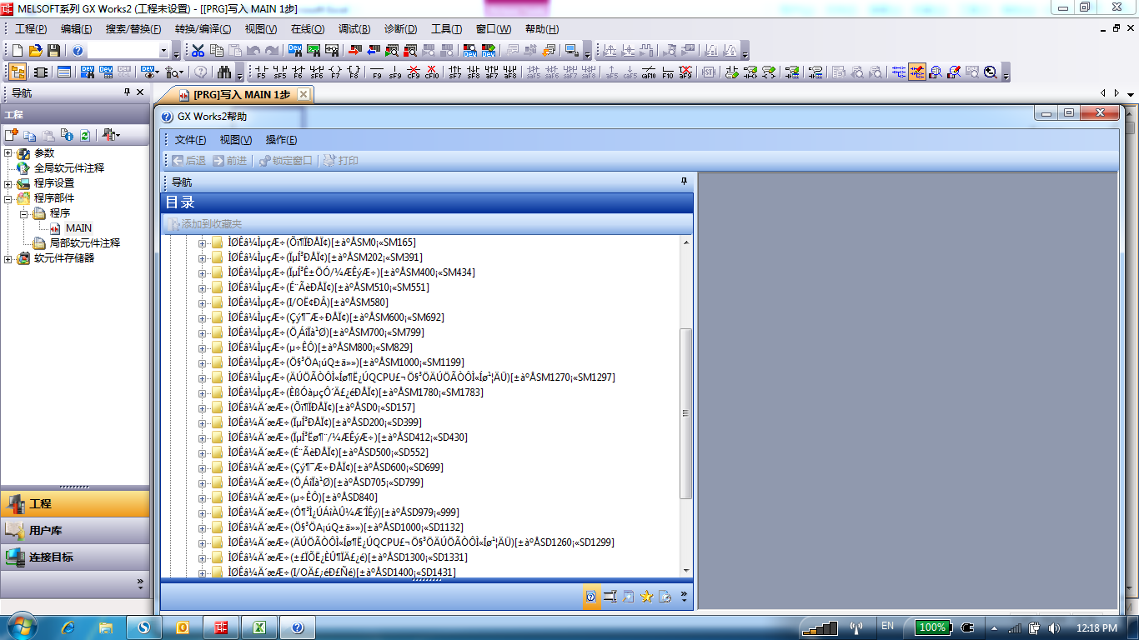This screenshot has width=1139, height=640.
Task: Switch to the 连接目标 panel
Action: click(75, 557)
